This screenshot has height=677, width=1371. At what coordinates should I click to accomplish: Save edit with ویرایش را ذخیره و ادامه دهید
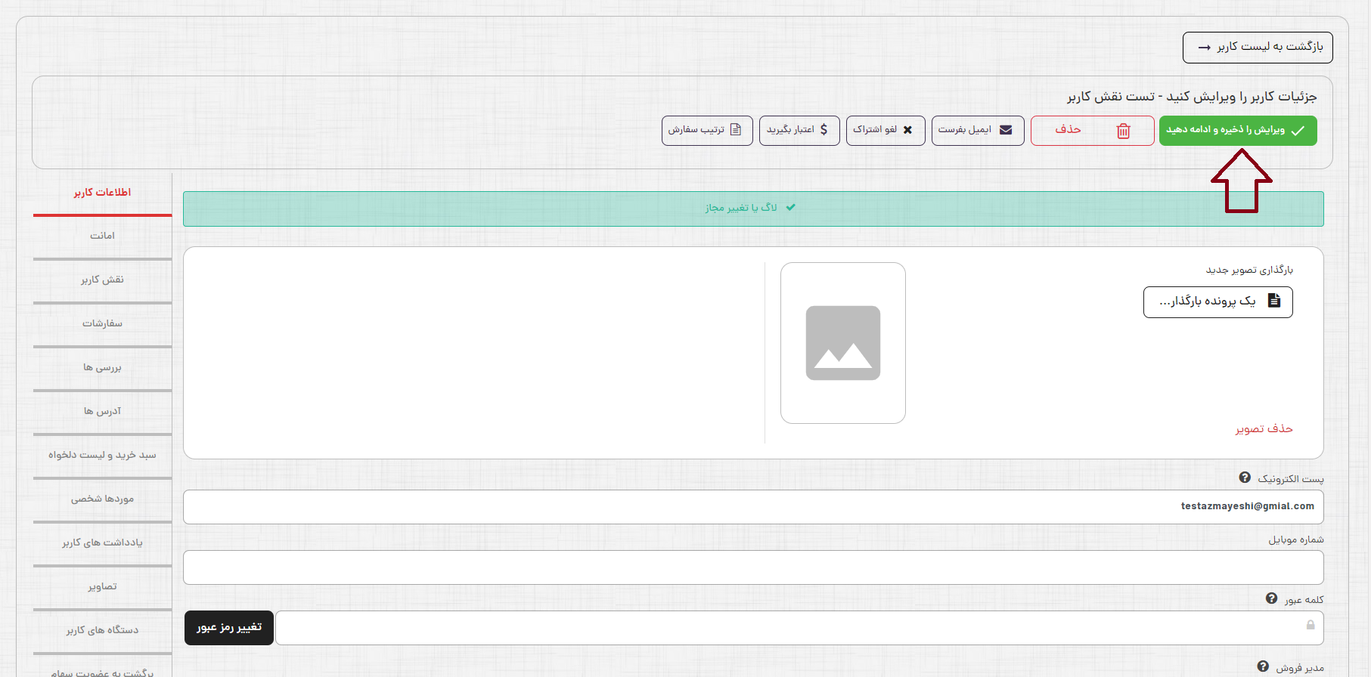(x=1237, y=131)
